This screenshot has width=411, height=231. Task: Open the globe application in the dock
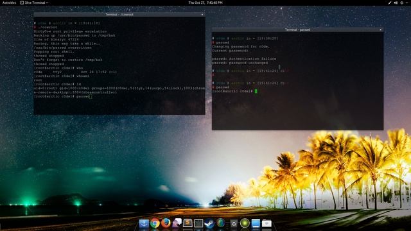(x=221, y=223)
